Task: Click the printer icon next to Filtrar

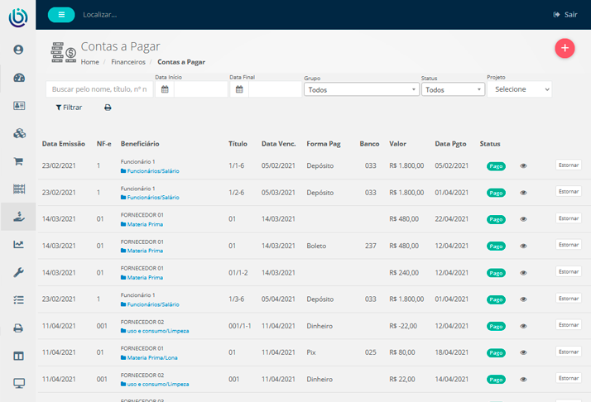Action: point(108,108)
